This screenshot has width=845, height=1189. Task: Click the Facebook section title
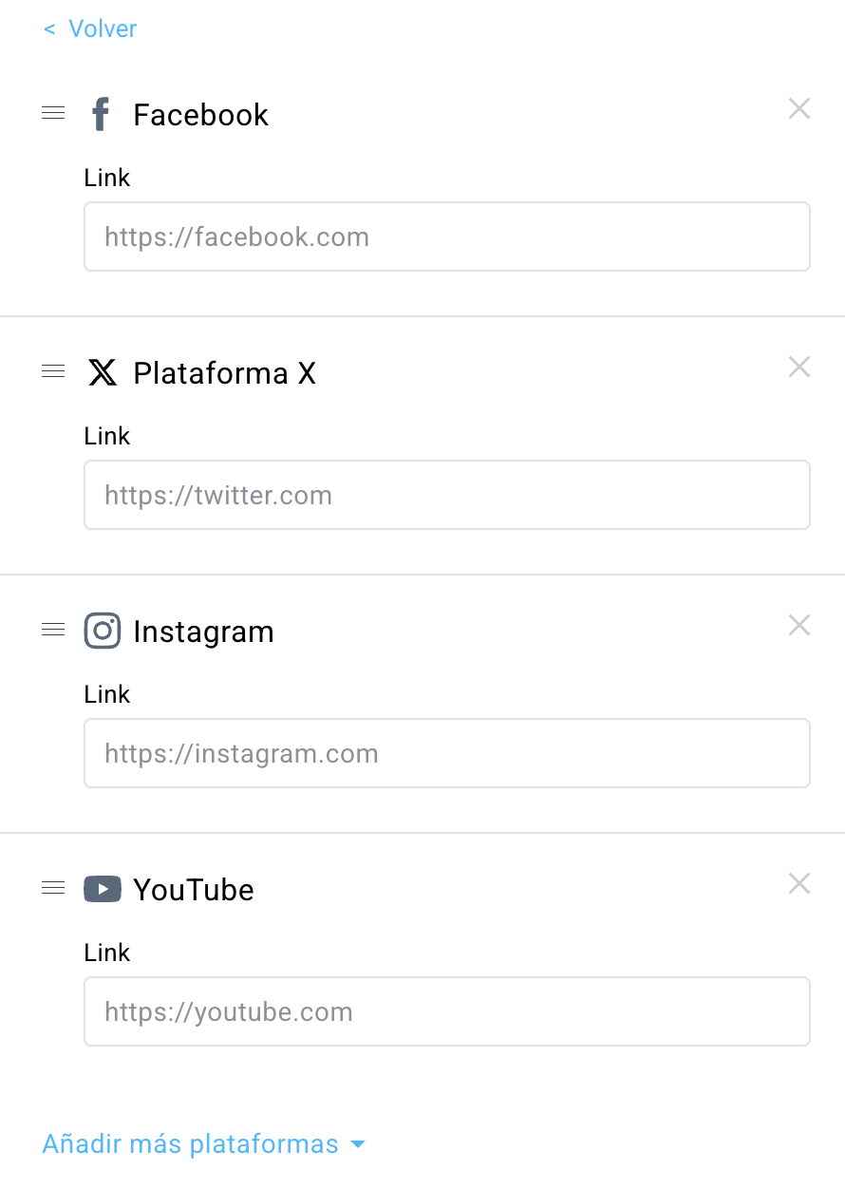201,115
